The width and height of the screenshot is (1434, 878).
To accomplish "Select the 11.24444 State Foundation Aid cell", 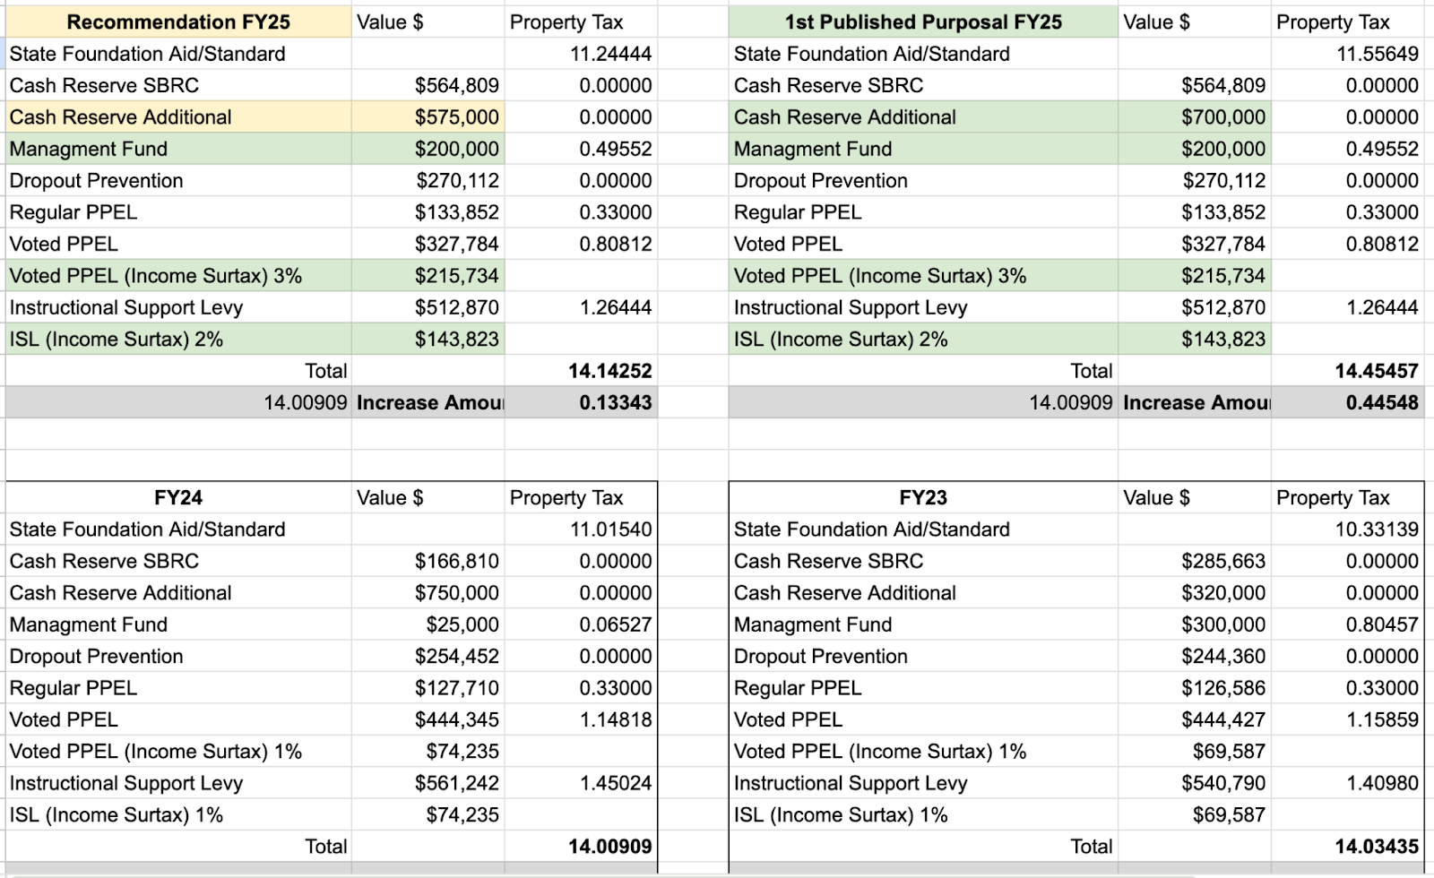I will 581,54.
